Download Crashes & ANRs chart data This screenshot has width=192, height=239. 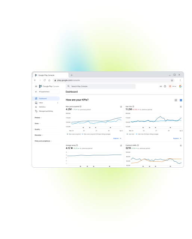click(x=181, y=145)
